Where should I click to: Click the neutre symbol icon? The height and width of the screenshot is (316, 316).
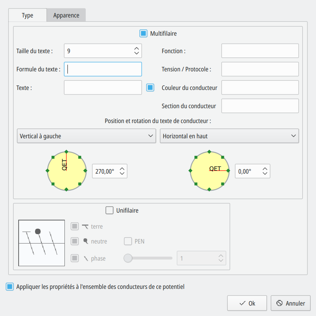point(85,241)
